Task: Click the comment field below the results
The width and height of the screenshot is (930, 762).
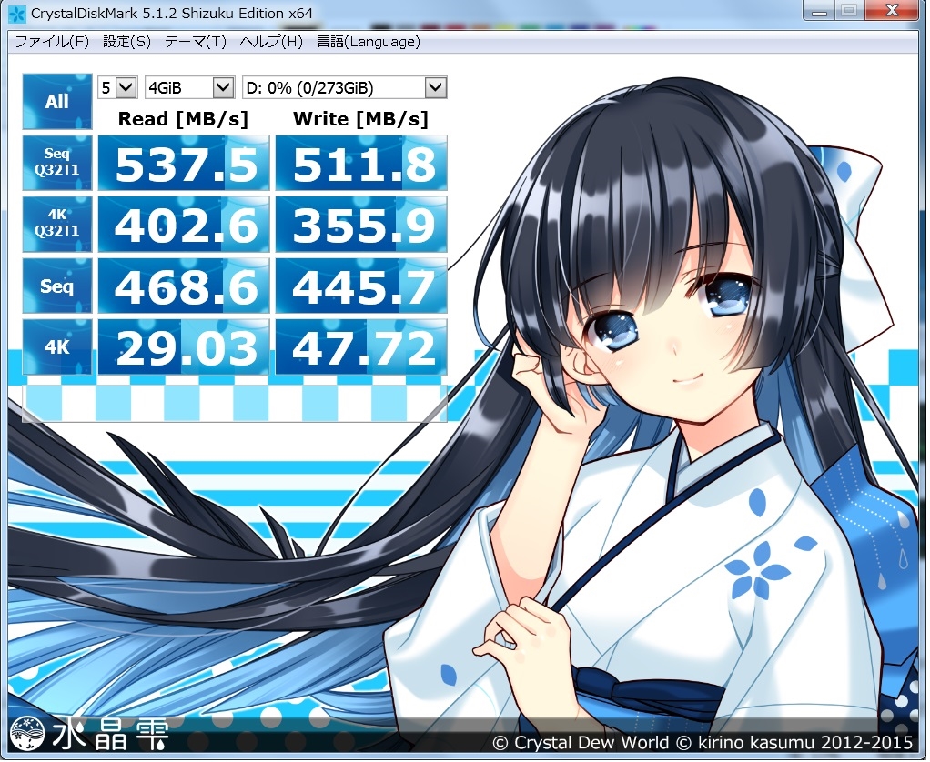Action: (x=234, y=402)
